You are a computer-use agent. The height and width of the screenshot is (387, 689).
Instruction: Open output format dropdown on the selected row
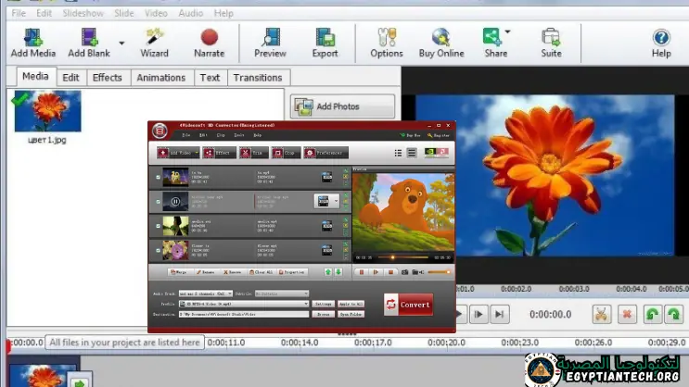(336, 202)
